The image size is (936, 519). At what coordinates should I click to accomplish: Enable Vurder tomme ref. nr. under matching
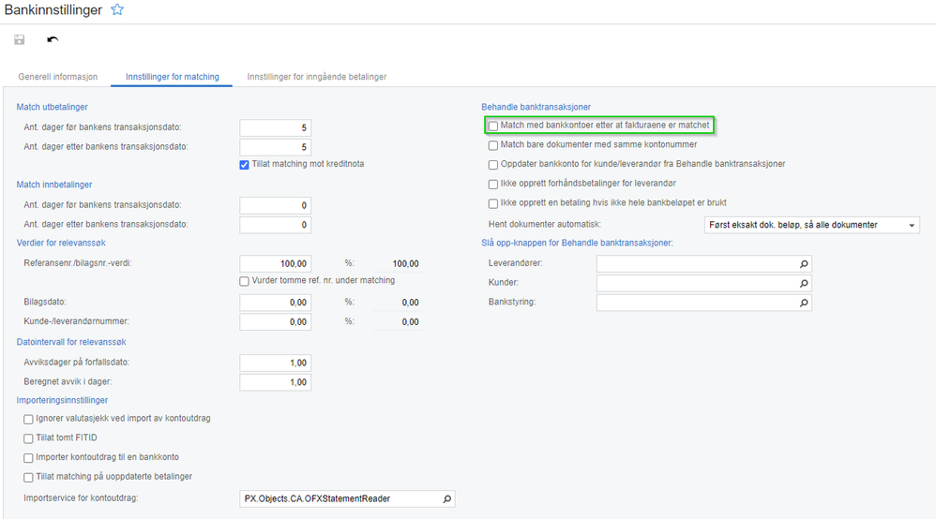click(244, 281)
